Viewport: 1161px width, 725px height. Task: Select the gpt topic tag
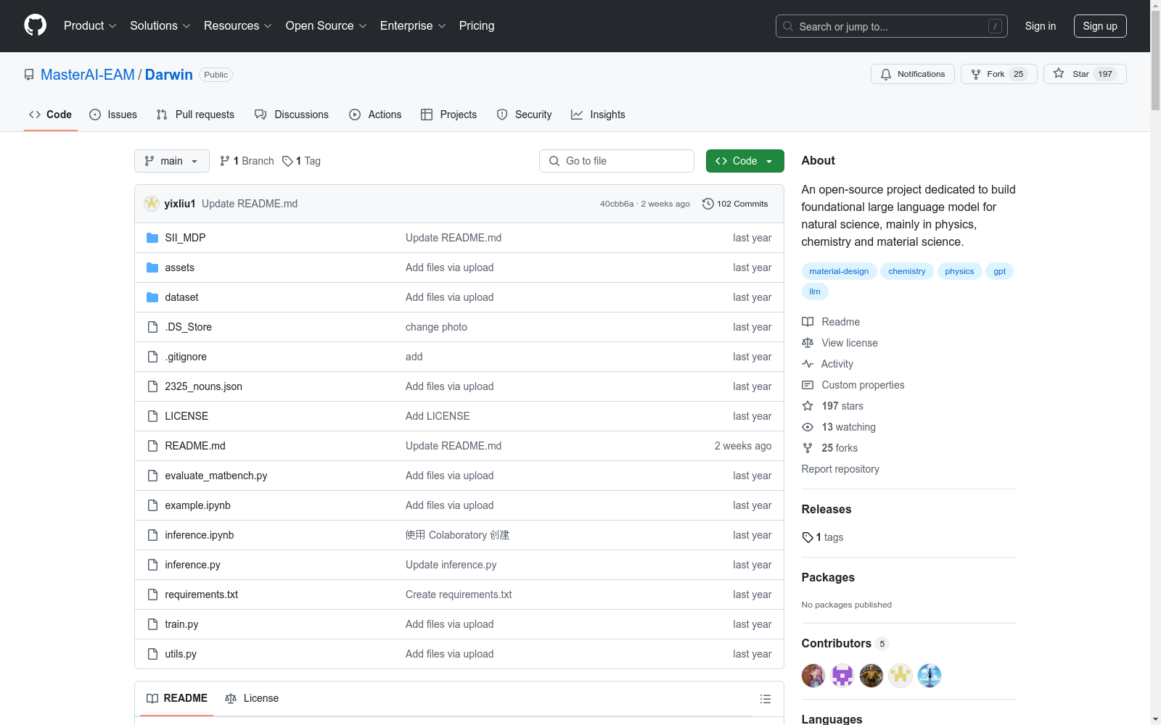pyautogui.click(x=1000, y=271)
